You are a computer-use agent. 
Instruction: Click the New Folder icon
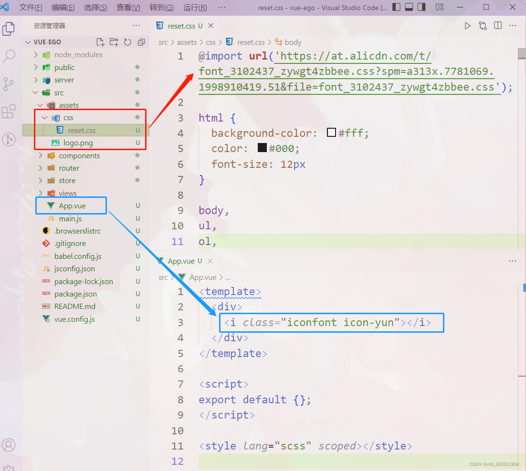pos(114,42)
